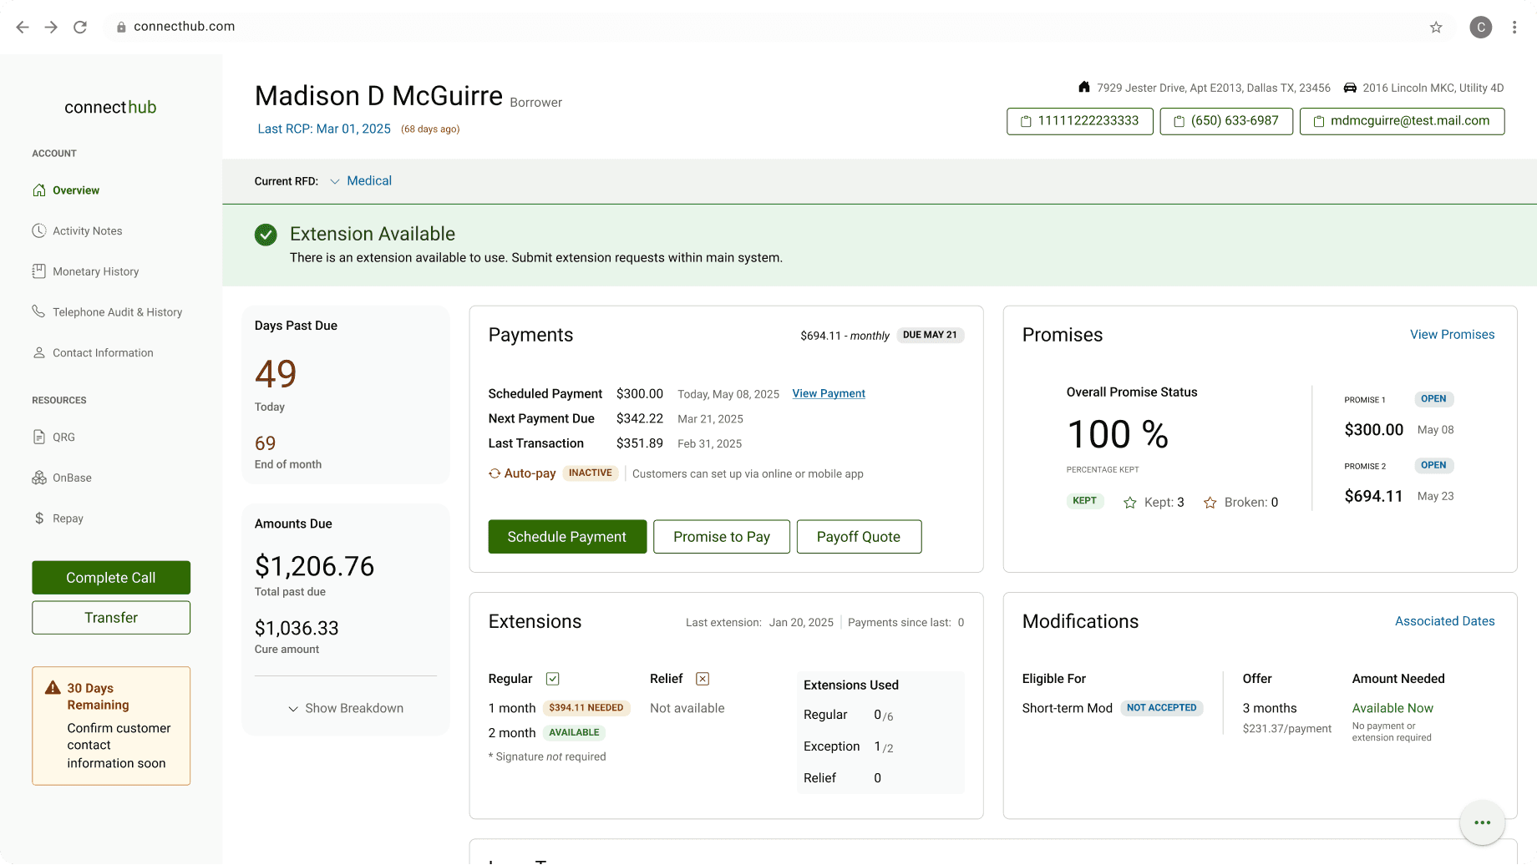1537x865 pixels.
Task: Expand the Show Breakdown section
Action: (x=346, y=707)
